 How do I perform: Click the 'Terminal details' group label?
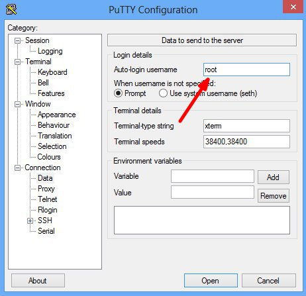tap(137, 111)
